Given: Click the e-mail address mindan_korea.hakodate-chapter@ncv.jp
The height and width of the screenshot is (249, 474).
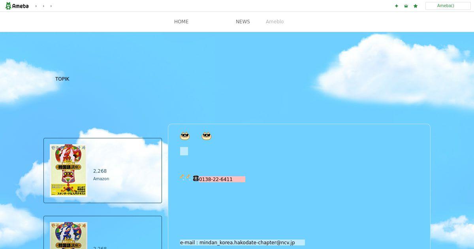Looking at the screenshot, I should pos(247,242).
